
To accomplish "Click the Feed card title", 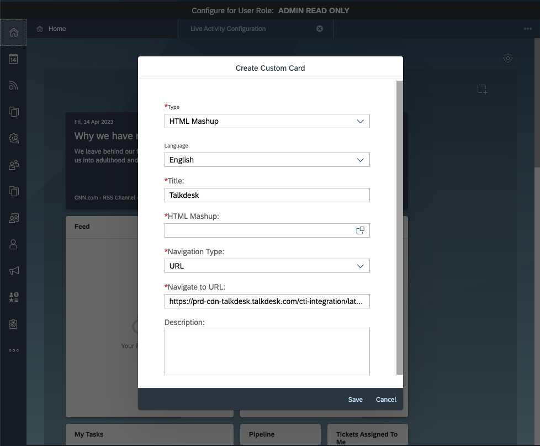I will point(82,227).
